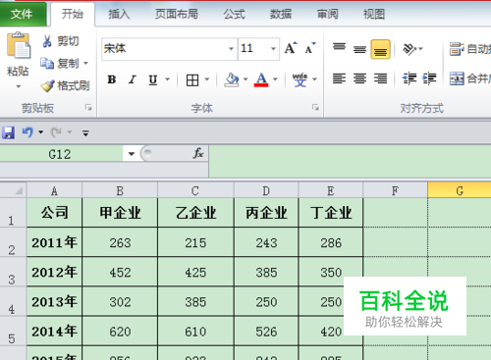
Task: Click the greyed redo arrow icon
Action: (x=56, y=132)
